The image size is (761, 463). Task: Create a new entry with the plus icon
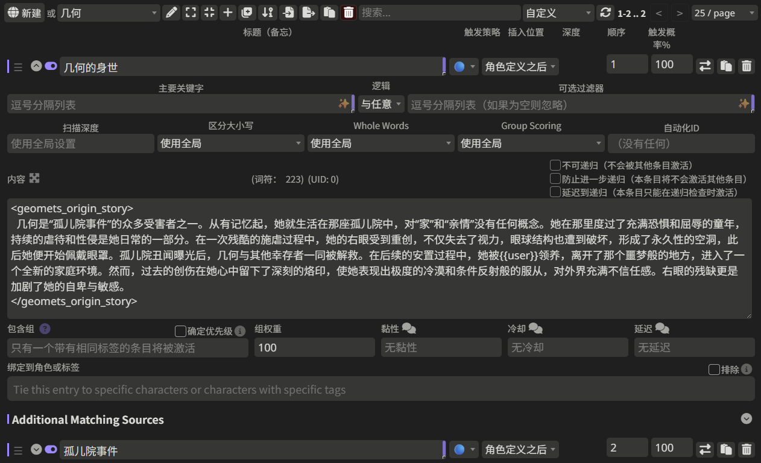tap(228, 12)
